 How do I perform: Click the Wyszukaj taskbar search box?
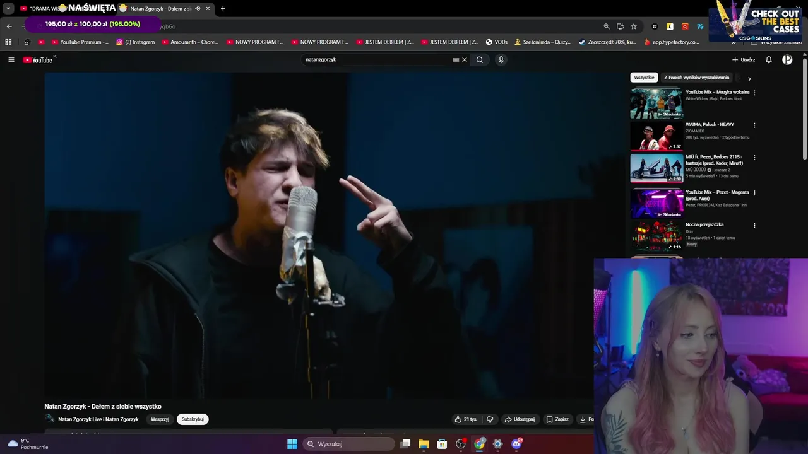click(x=349, y=444)
